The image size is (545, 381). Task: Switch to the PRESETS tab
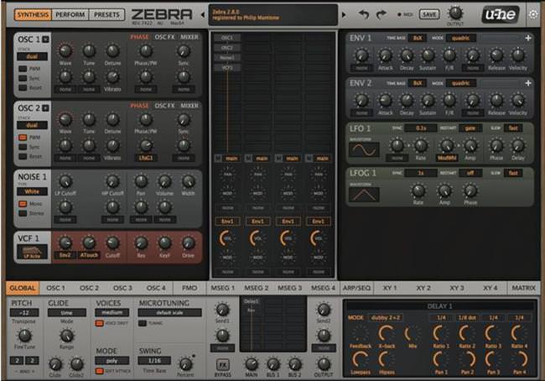[x=106, y=14]
